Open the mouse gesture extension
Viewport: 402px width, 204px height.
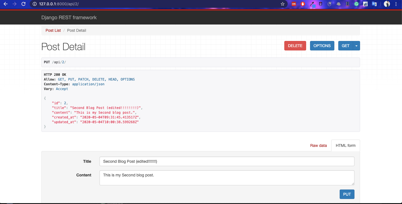(330, 4)
